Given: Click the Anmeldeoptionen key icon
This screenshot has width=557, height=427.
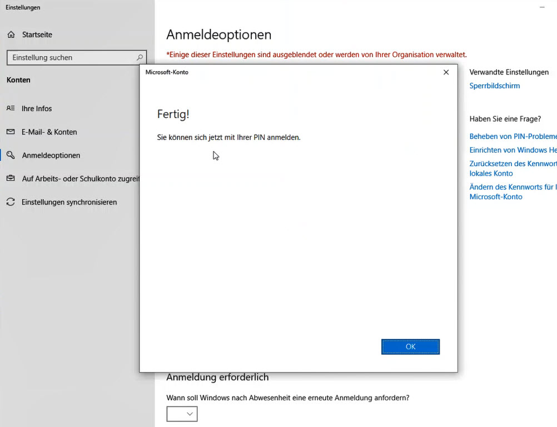Looking at the screenshot, I should click(x=11, y=155).
